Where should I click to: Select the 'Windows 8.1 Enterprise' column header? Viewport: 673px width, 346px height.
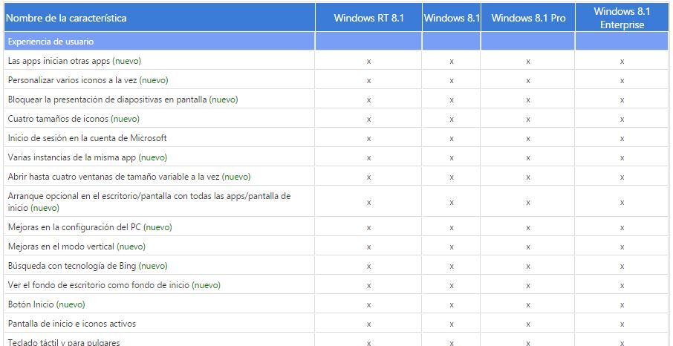point(622,18)
